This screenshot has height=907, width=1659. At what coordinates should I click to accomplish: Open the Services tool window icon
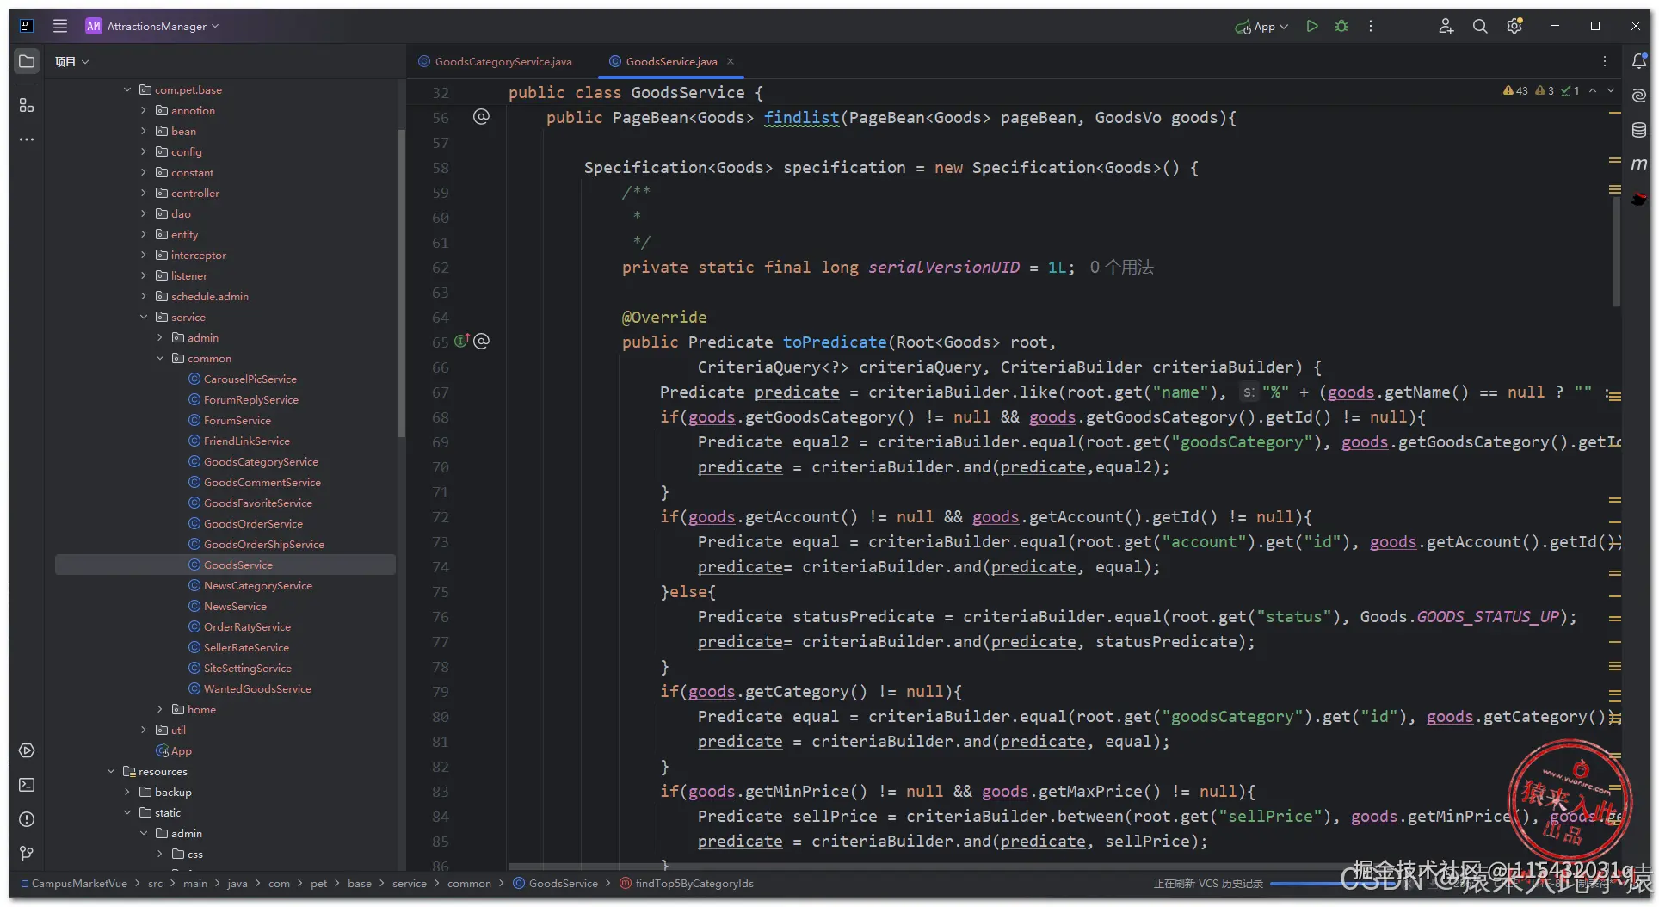coord(27,750)
